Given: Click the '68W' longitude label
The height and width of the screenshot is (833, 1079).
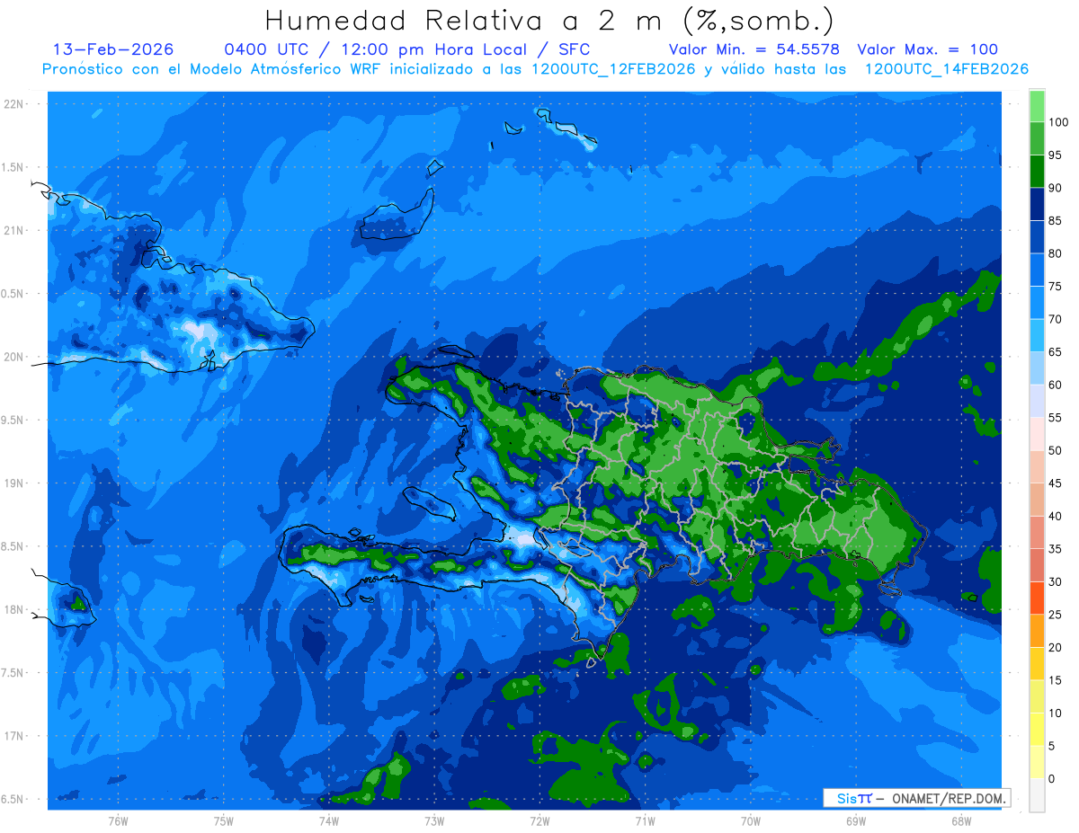Looking at the screenshot, I should click(x=961, y=820).
